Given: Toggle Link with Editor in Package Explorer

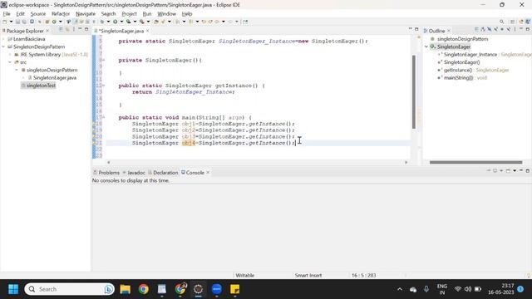Looking at the screenshot, I should click(x=67, y=30).
